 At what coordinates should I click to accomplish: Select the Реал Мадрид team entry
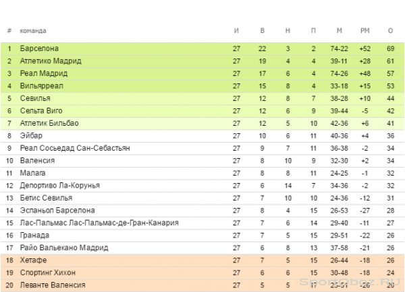(44, 73)
